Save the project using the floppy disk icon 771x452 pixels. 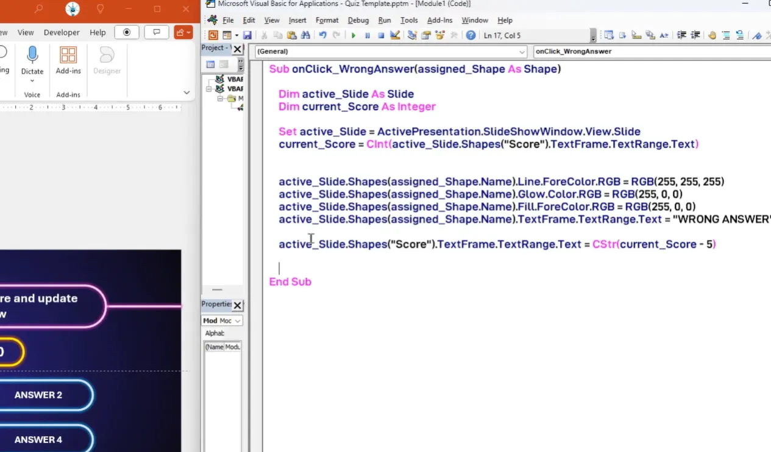(x=247, y=35)
